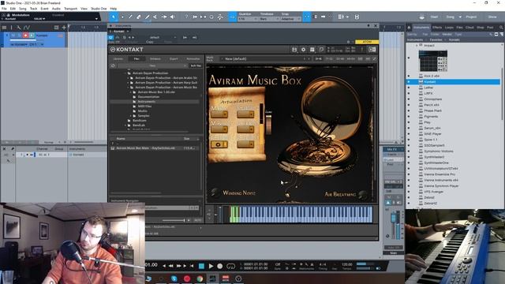Toggle Monitor on the Kontakt track

click(32, 35)
